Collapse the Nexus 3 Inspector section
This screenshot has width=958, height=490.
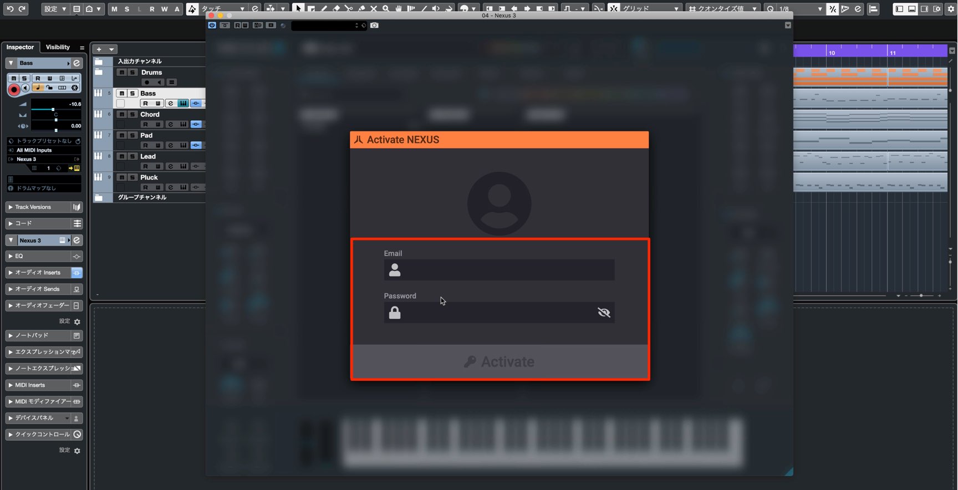11,241
